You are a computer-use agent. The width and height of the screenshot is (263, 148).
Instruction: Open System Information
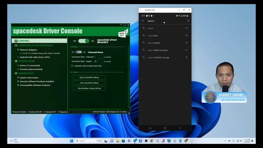[x=29, y=78]
